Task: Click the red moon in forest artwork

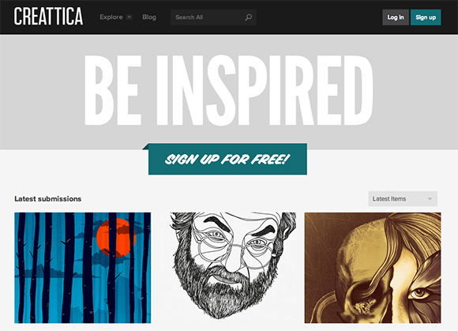Action: 116,238
